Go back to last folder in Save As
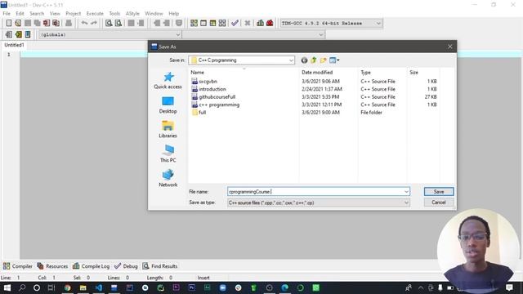This screenshot has height=294, width=523. (304, 60)
